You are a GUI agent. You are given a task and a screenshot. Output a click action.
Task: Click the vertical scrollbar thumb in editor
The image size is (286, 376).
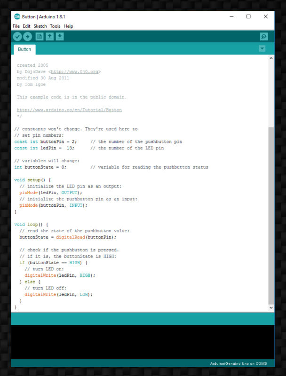[271, 216]
